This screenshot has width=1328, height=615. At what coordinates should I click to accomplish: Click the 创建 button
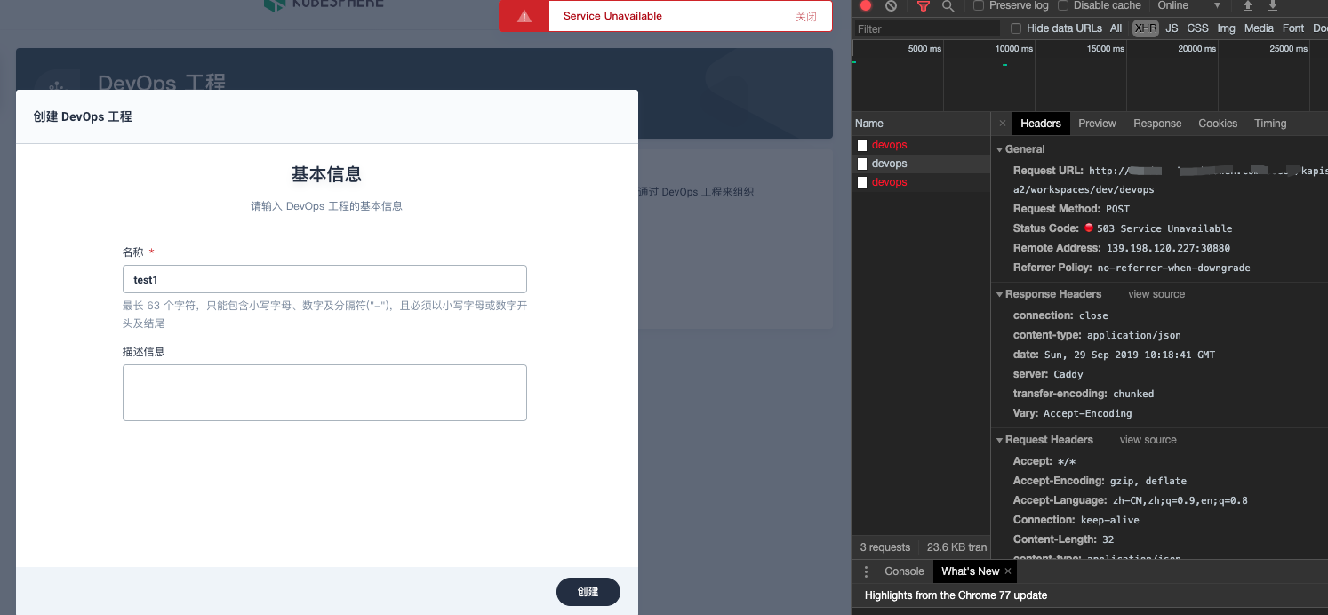(x=588, y=592)
